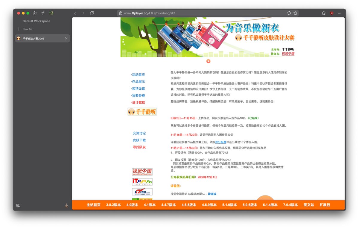
Task: Open the 寻找队友 link
Action: pyautogui.click(x=139, y=147)
